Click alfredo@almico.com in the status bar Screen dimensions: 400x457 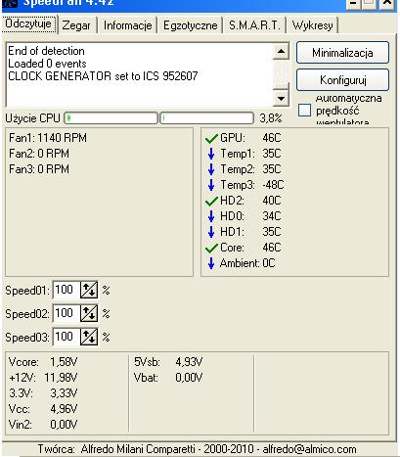tap(309, 449)
